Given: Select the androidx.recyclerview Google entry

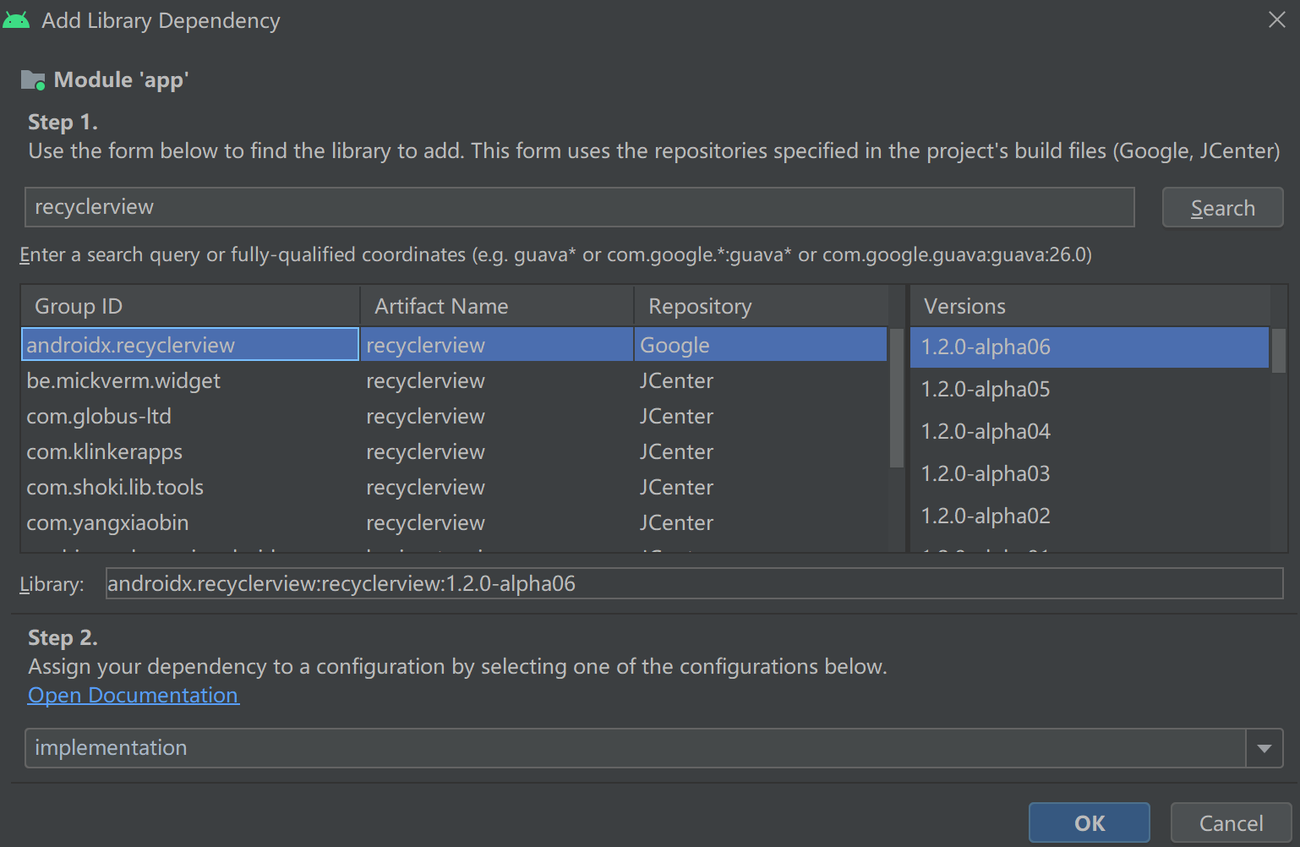Looking at the screenshot, I should point(190,344).
